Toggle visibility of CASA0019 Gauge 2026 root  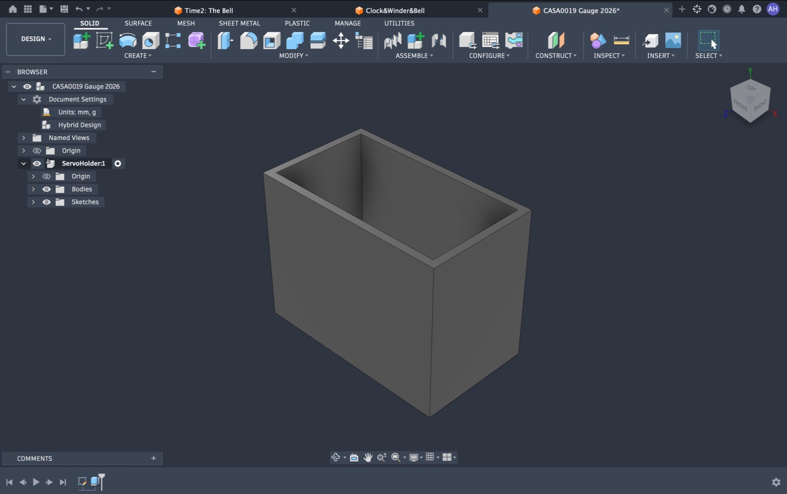(x=27, y=87)
